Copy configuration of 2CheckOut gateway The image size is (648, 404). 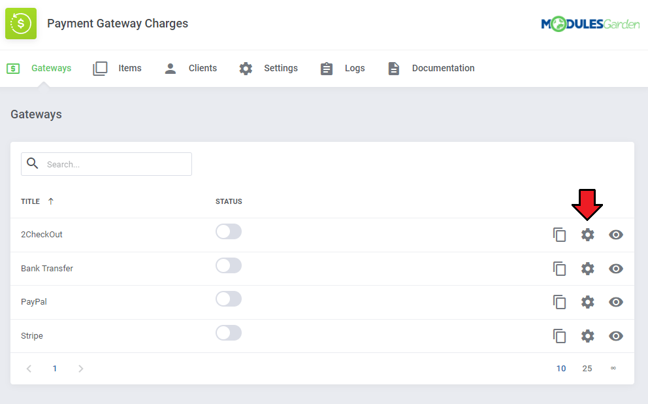[x=560, y=235]
